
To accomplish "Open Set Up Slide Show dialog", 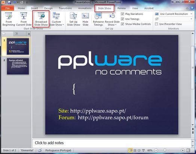I will click(73, 19).
